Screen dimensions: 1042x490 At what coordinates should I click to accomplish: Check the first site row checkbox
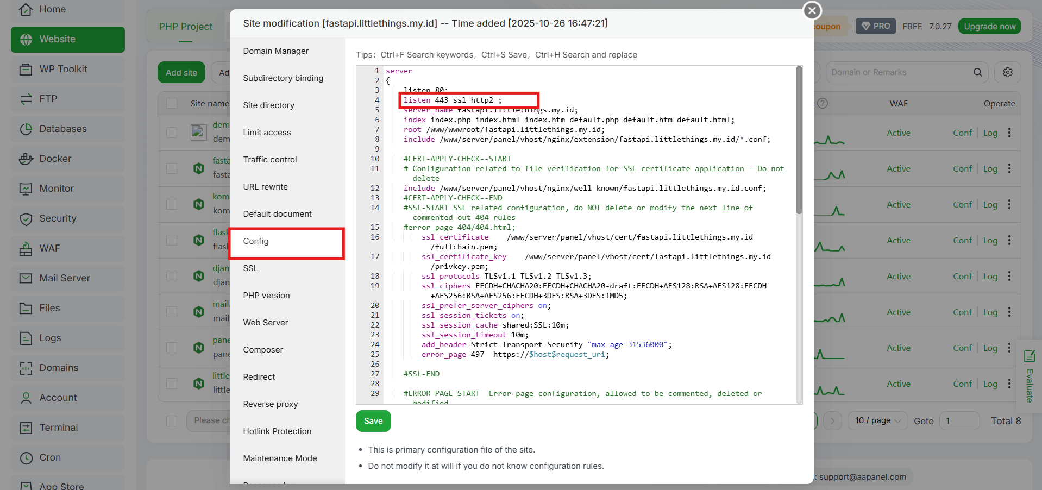click(172, 133)
